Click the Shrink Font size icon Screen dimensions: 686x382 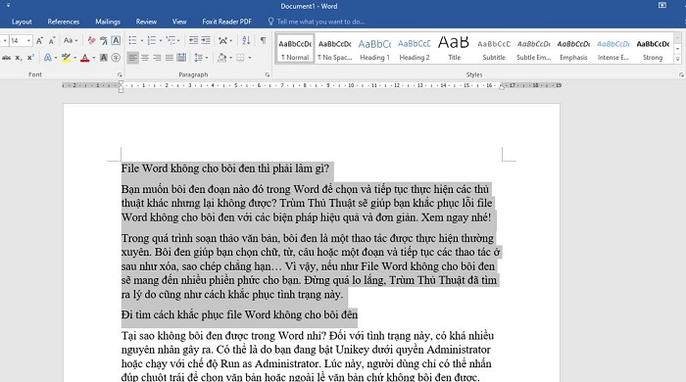click(52, 40)
